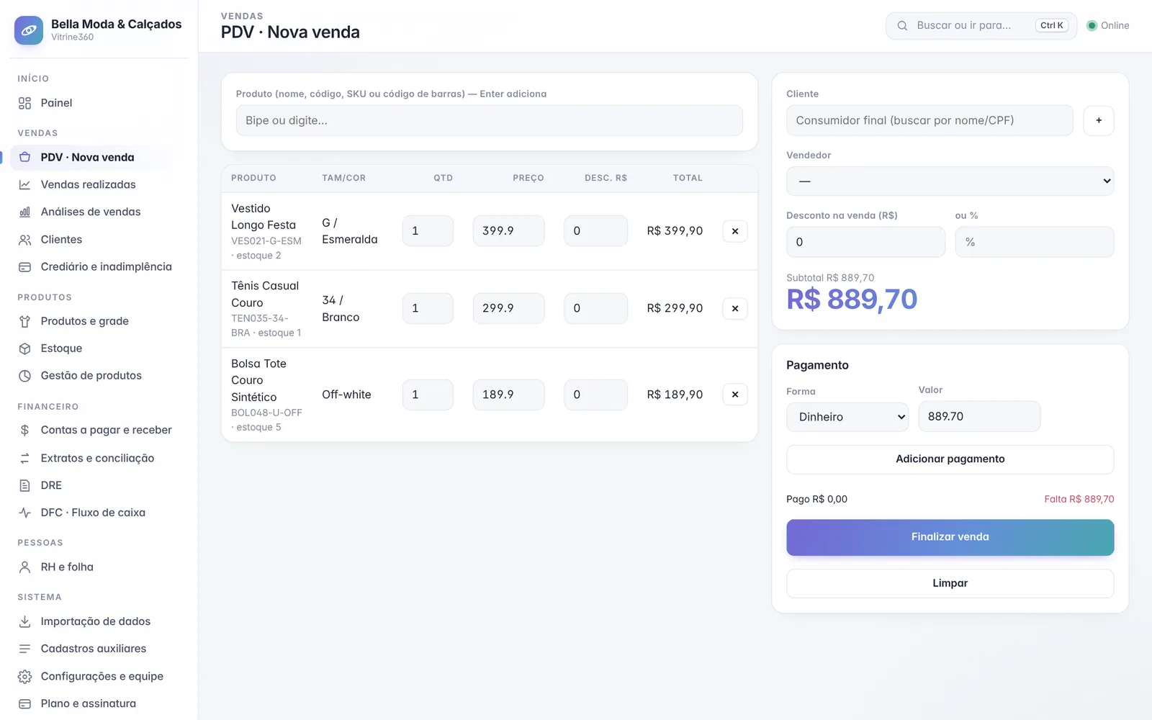The height and width of the screenshot is (720, 1152).
Task: Open Plano e assinatura page
Action: 89,703
